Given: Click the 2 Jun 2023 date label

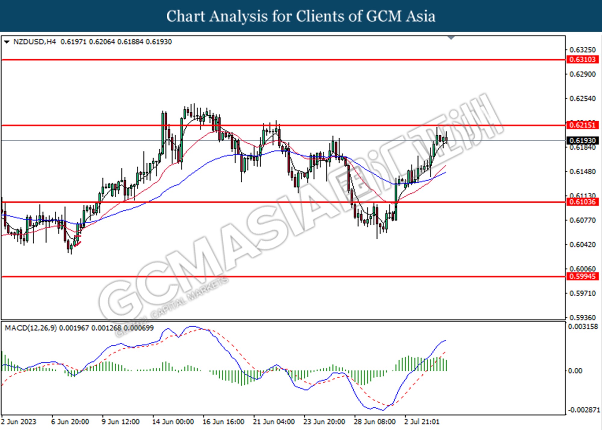Looking at the screenshot, I should click(x=19, y=422).
